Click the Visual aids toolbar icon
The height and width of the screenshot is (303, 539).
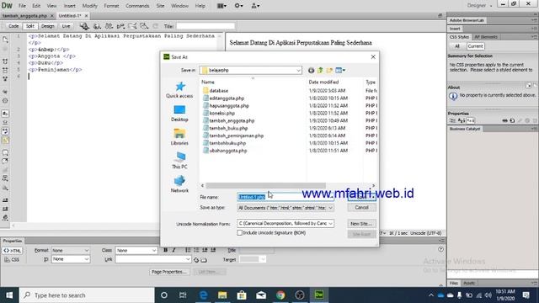[x=144, y=26]
